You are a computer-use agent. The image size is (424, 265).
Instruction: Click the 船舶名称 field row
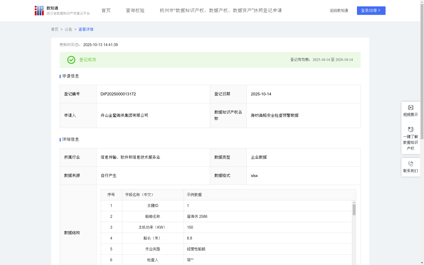[x=226, y=217]
